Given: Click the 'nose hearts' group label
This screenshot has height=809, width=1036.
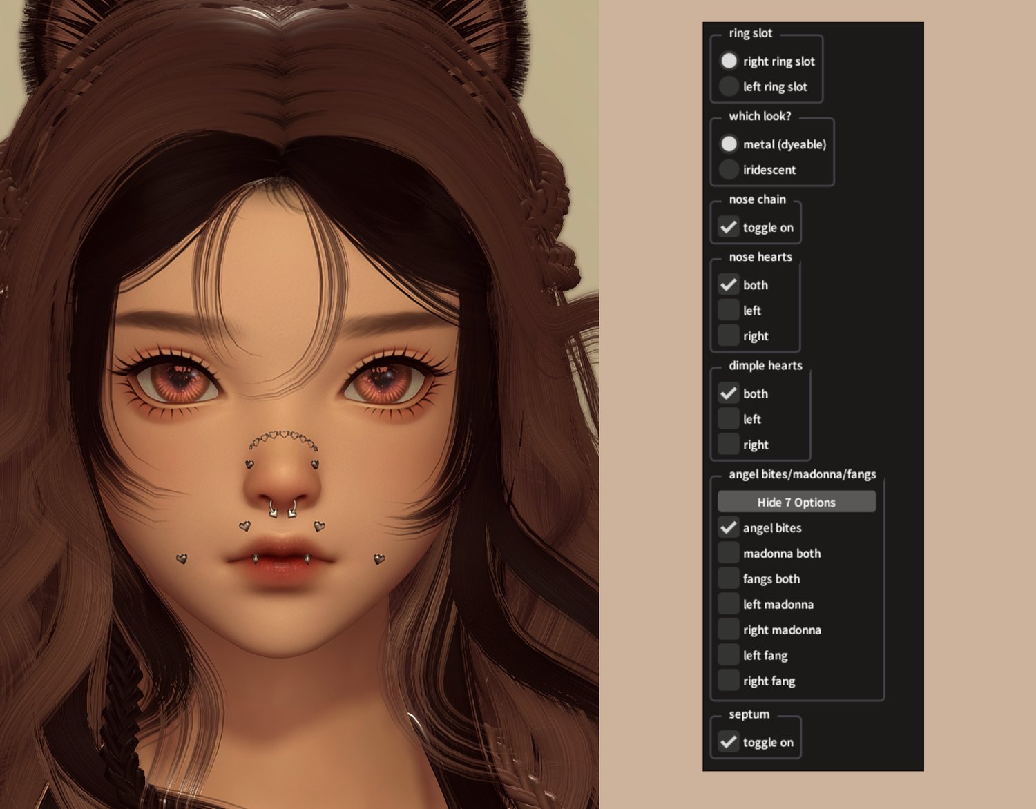Looking at the screenshot, I should [760, 257].
